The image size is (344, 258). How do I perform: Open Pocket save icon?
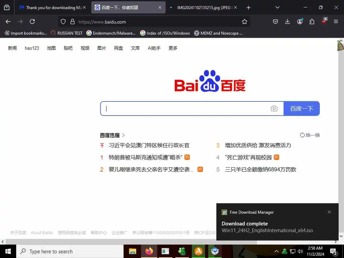click(275, 21)
